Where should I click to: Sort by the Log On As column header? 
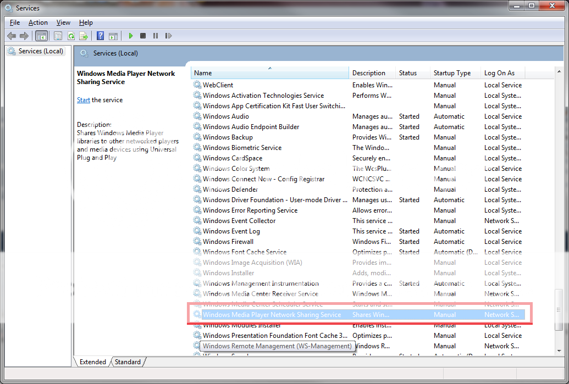502,73
